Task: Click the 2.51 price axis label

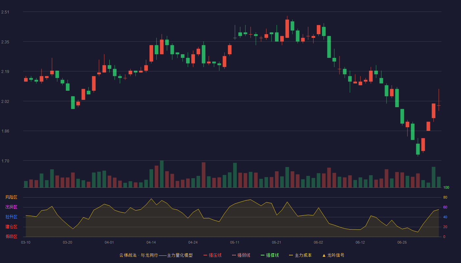Action: [5, 12]
